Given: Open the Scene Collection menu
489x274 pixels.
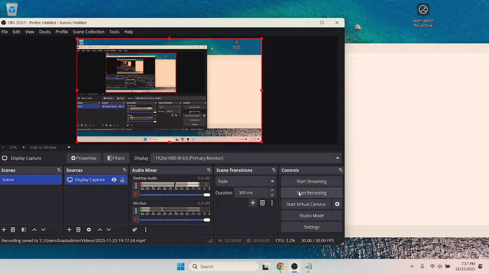Looking at the screenshot, I should 88,32.
